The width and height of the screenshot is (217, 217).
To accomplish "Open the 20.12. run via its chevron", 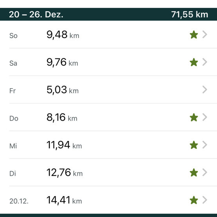I will pyautogui.click(x=205, y=200).
